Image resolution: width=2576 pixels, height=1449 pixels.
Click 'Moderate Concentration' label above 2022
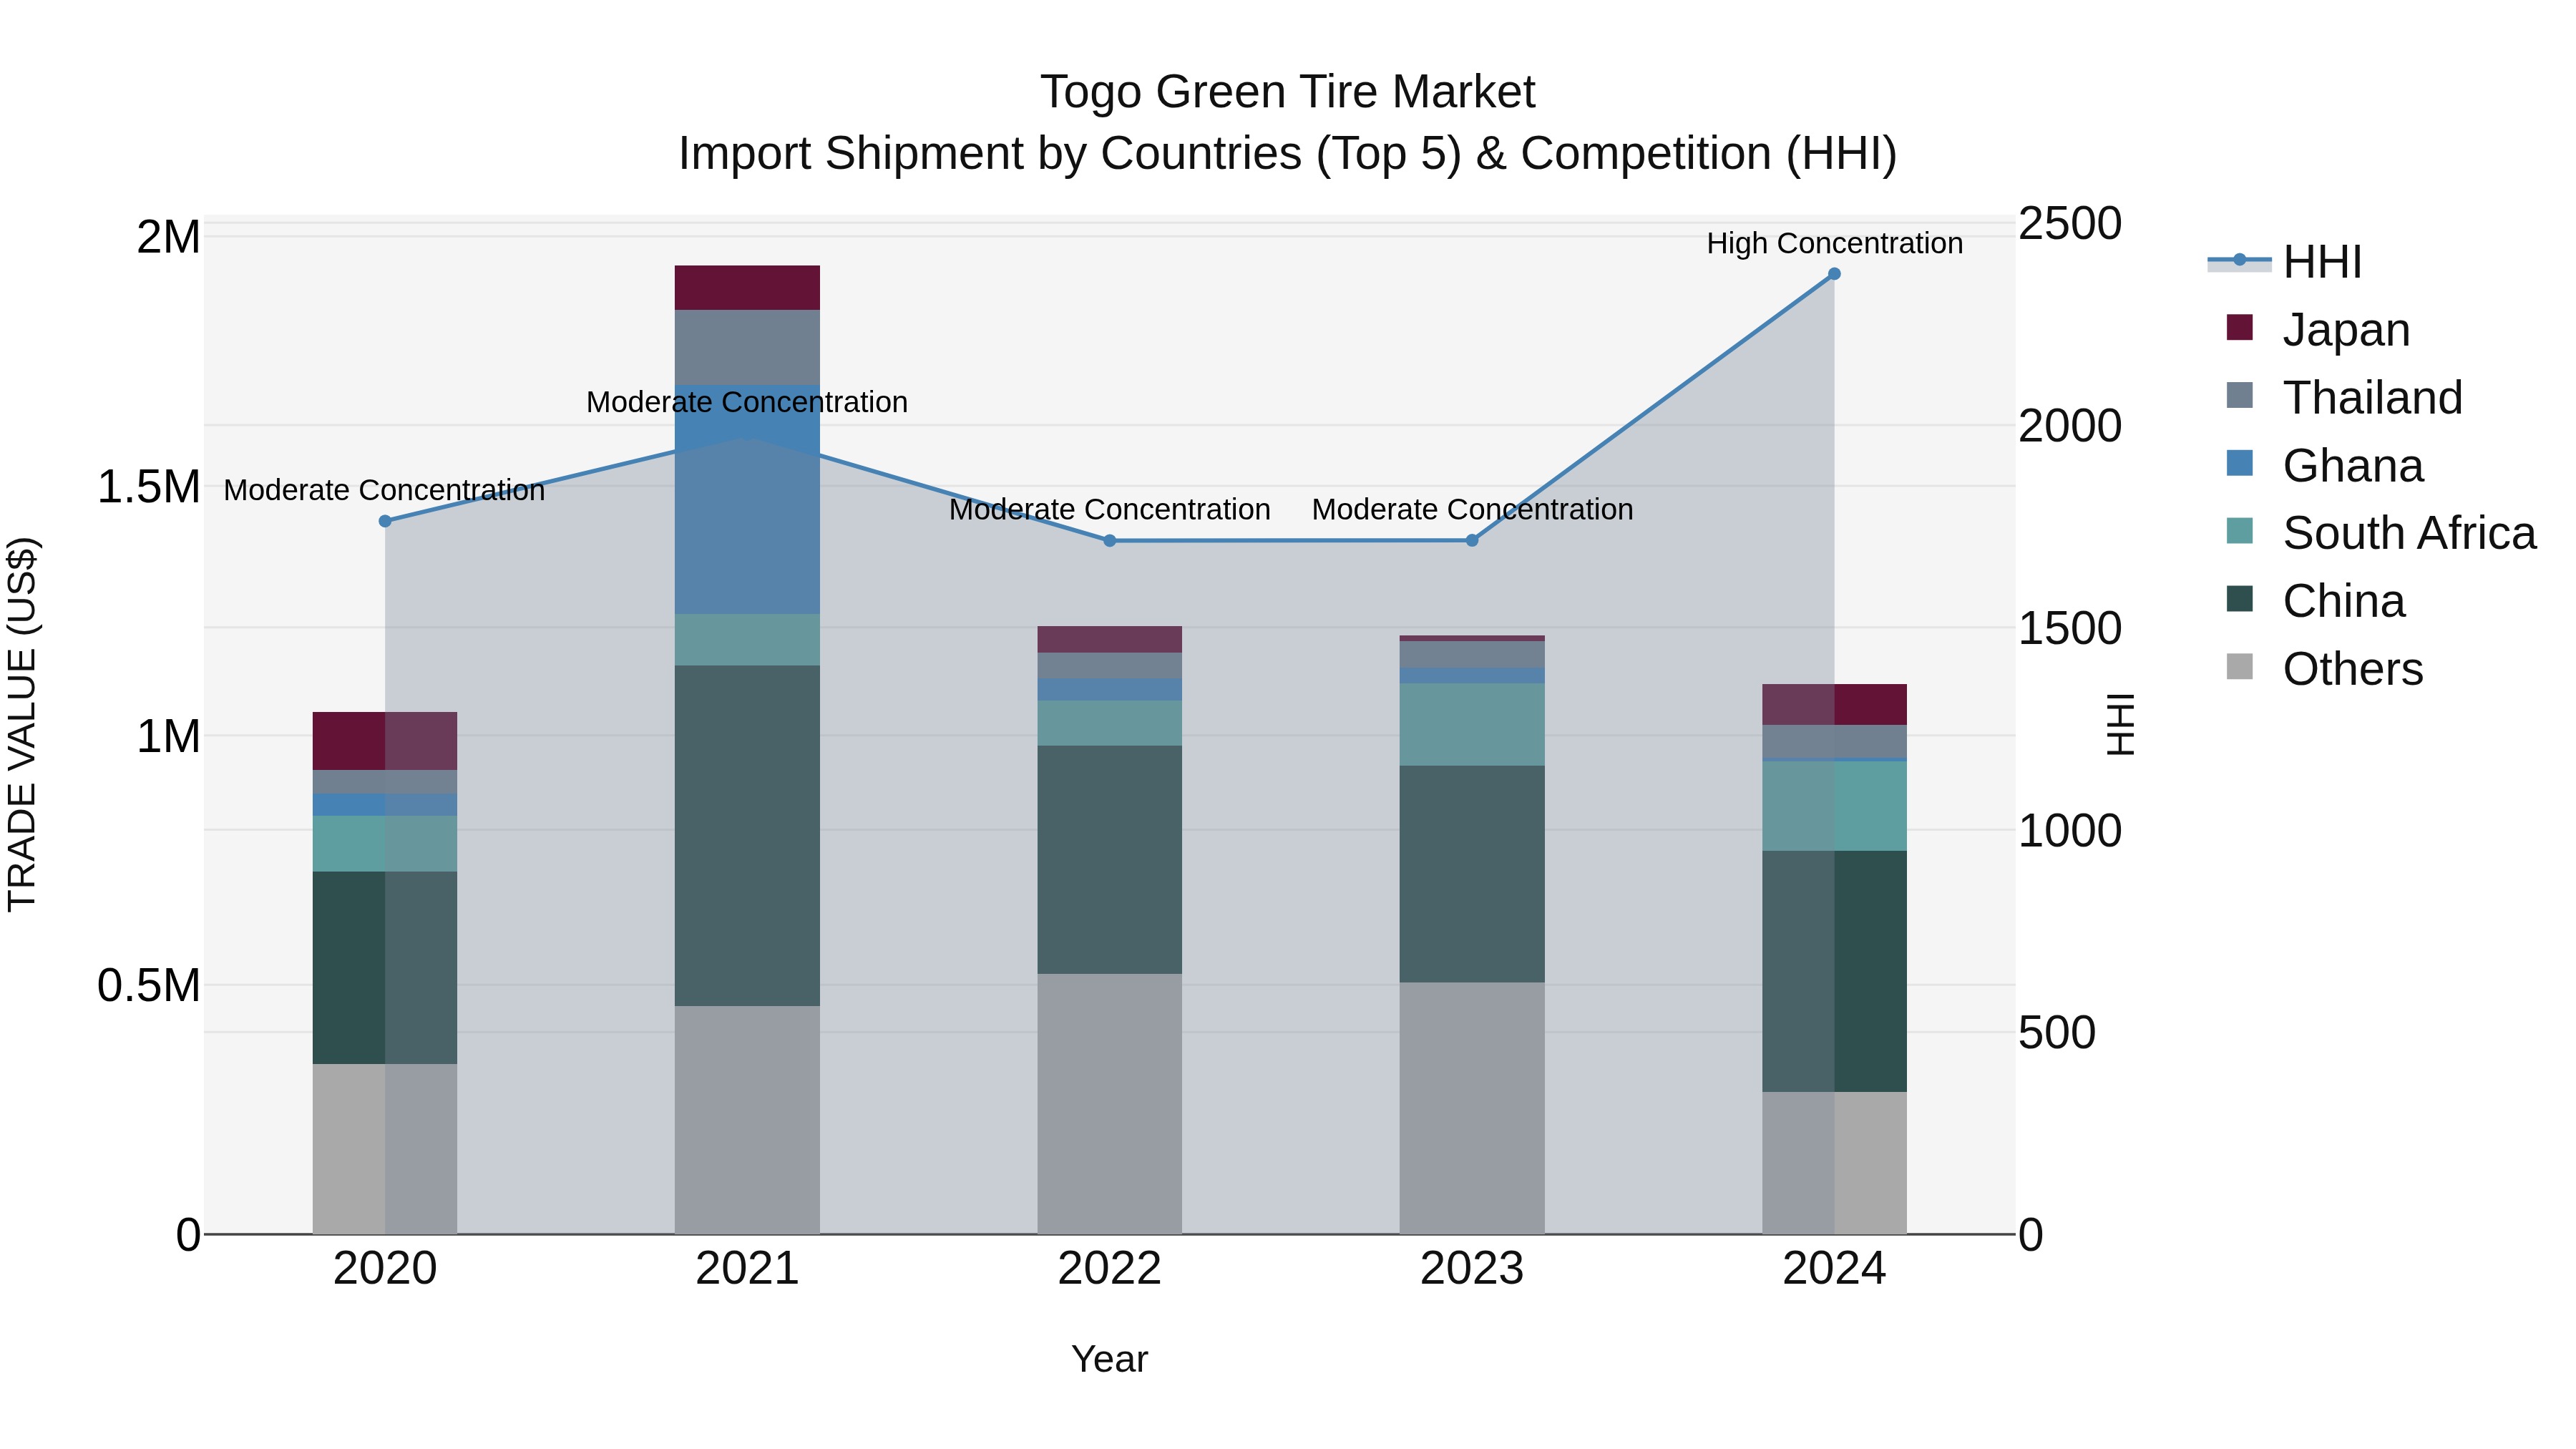coord(1109,509)
